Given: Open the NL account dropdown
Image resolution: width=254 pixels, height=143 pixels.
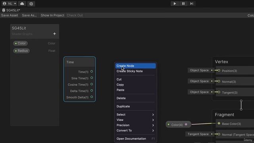Looking at the screenshot, I should click(x=10, y=4).
